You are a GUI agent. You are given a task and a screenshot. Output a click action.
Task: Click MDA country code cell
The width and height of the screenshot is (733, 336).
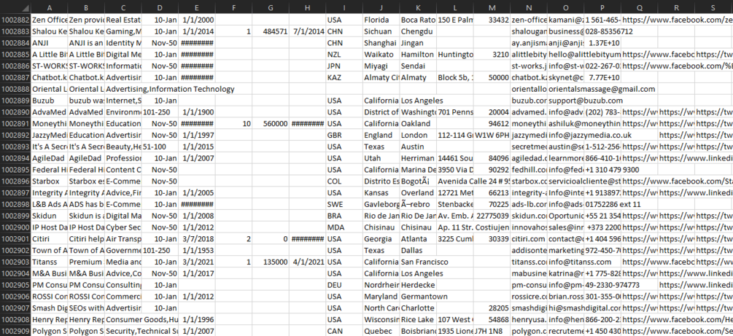click(x=344, y=227)
